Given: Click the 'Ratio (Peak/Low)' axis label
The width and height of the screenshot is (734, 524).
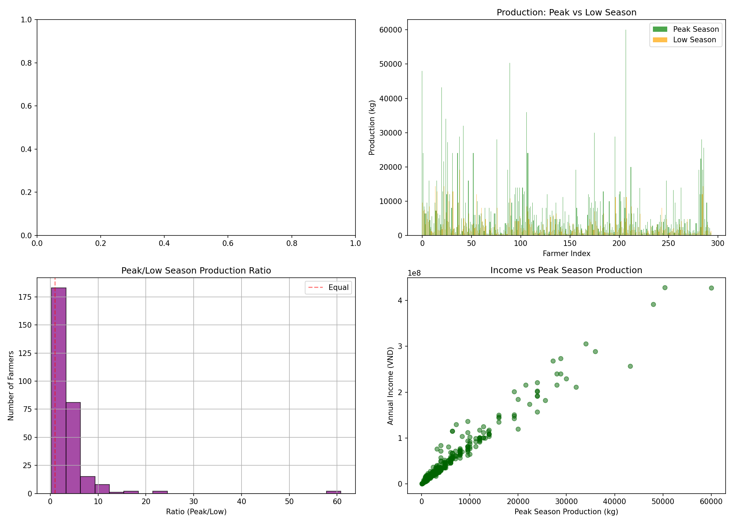Looking at the screenshot, I should (x=196, y=512).
